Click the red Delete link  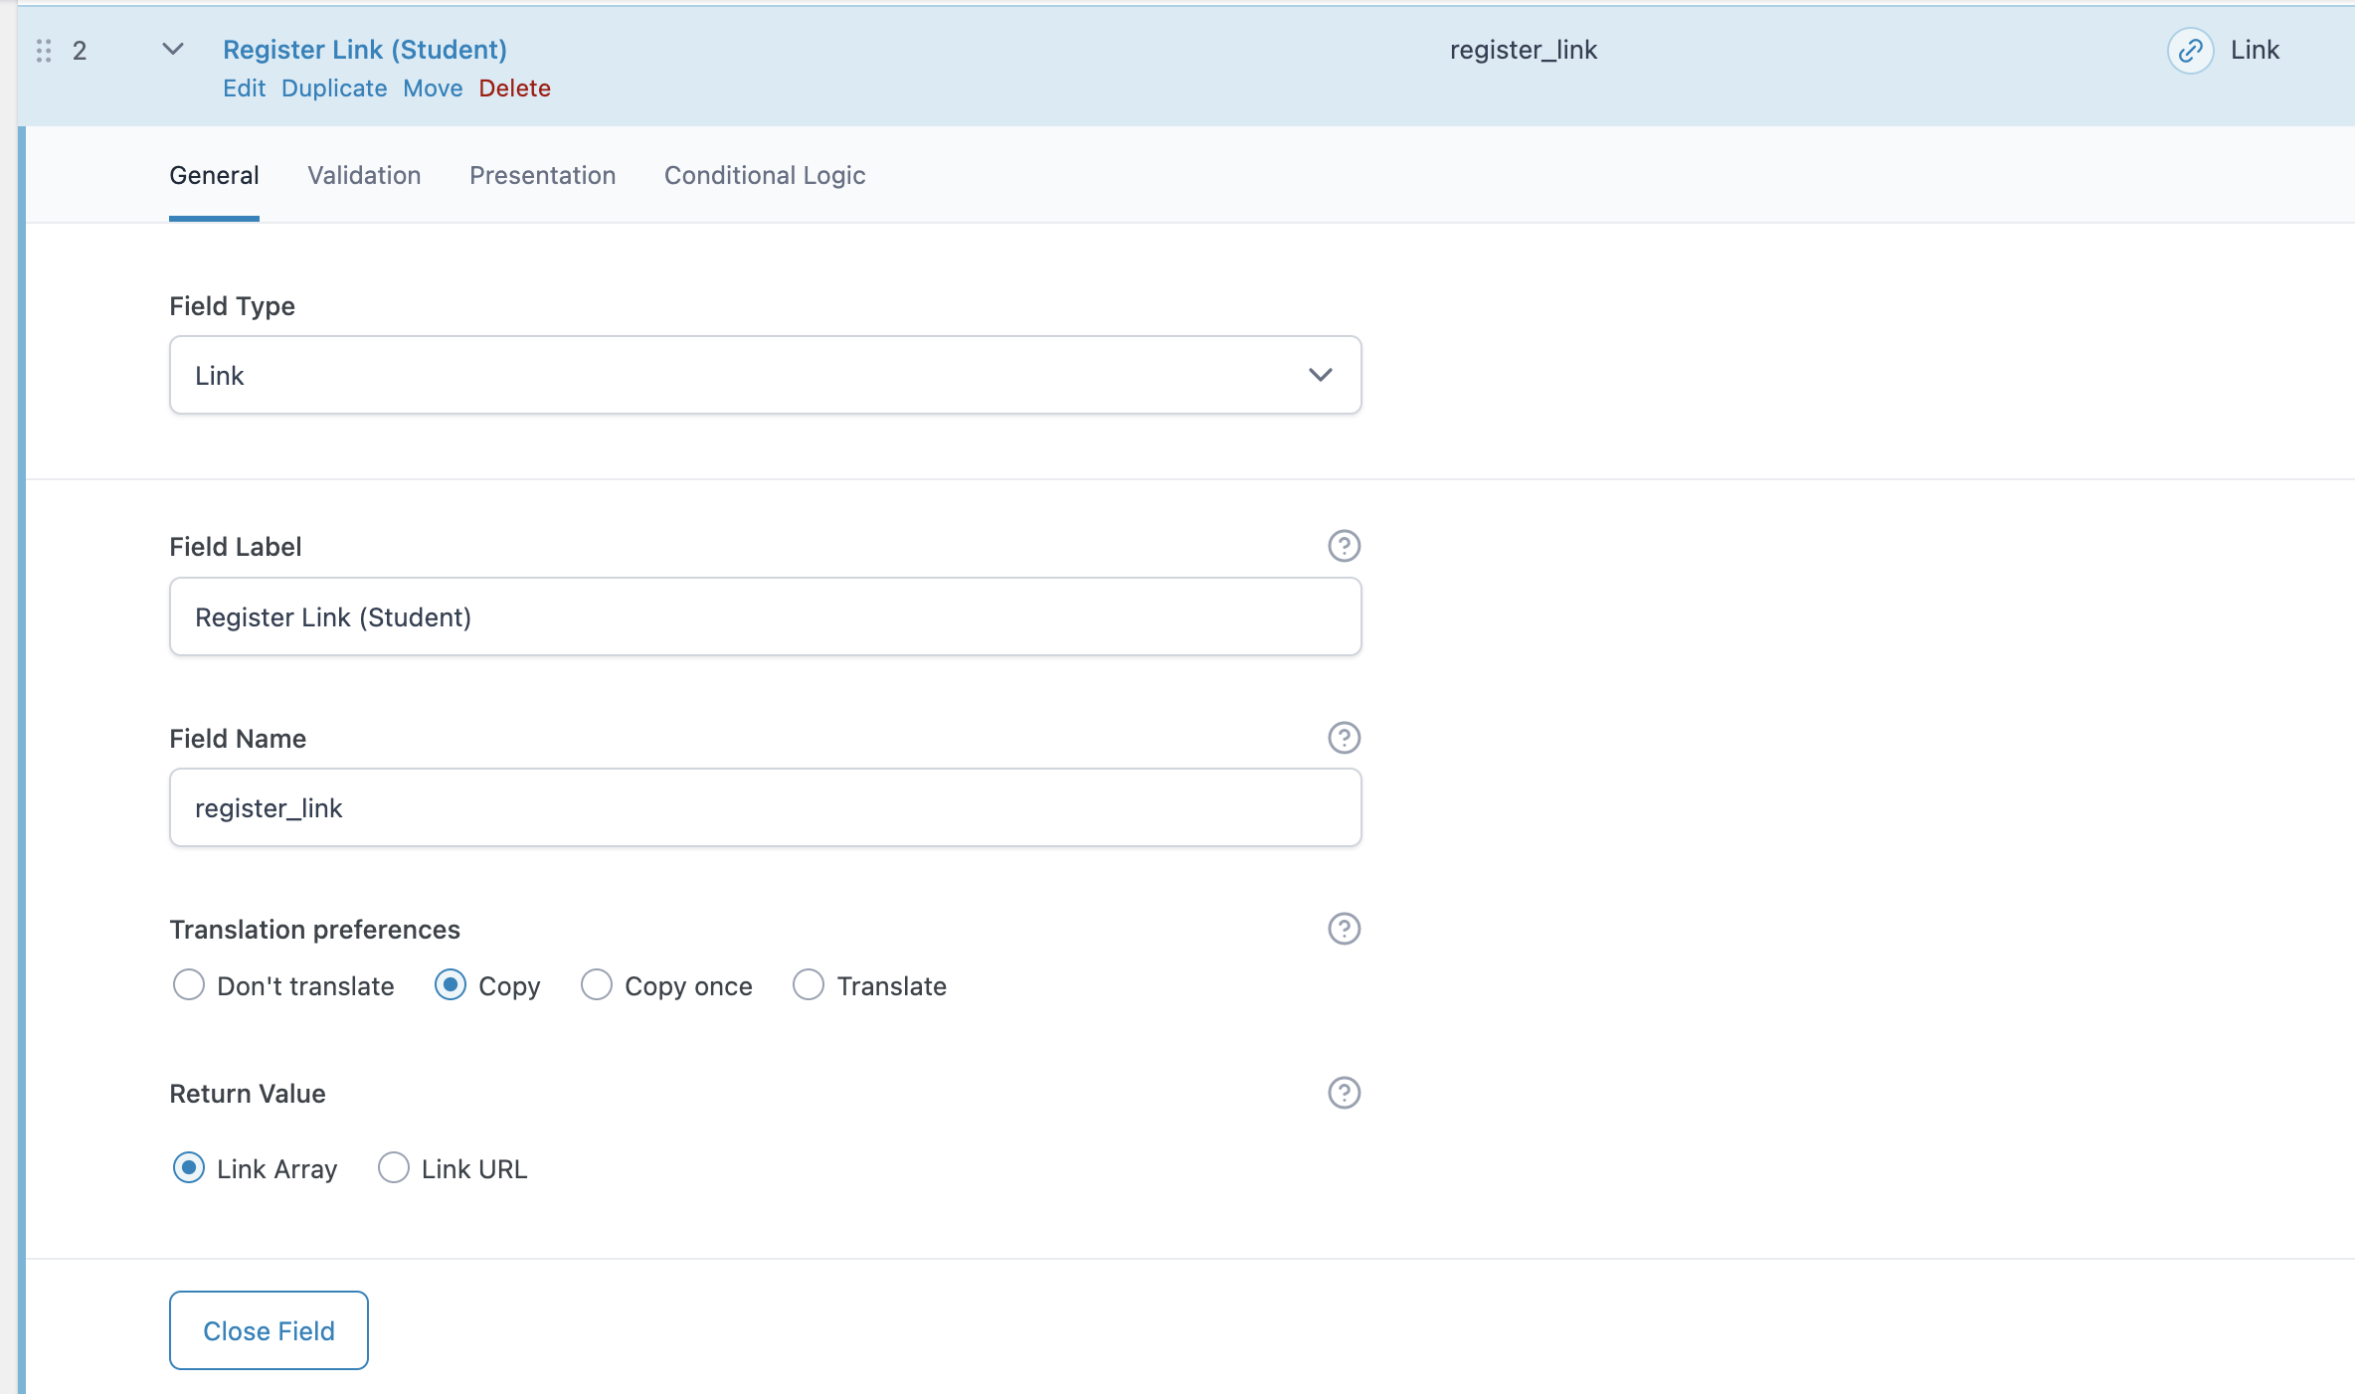coord(514,88)
